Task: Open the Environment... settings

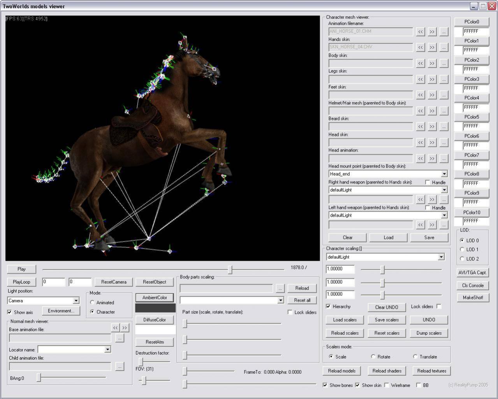Action: point(61,311)
